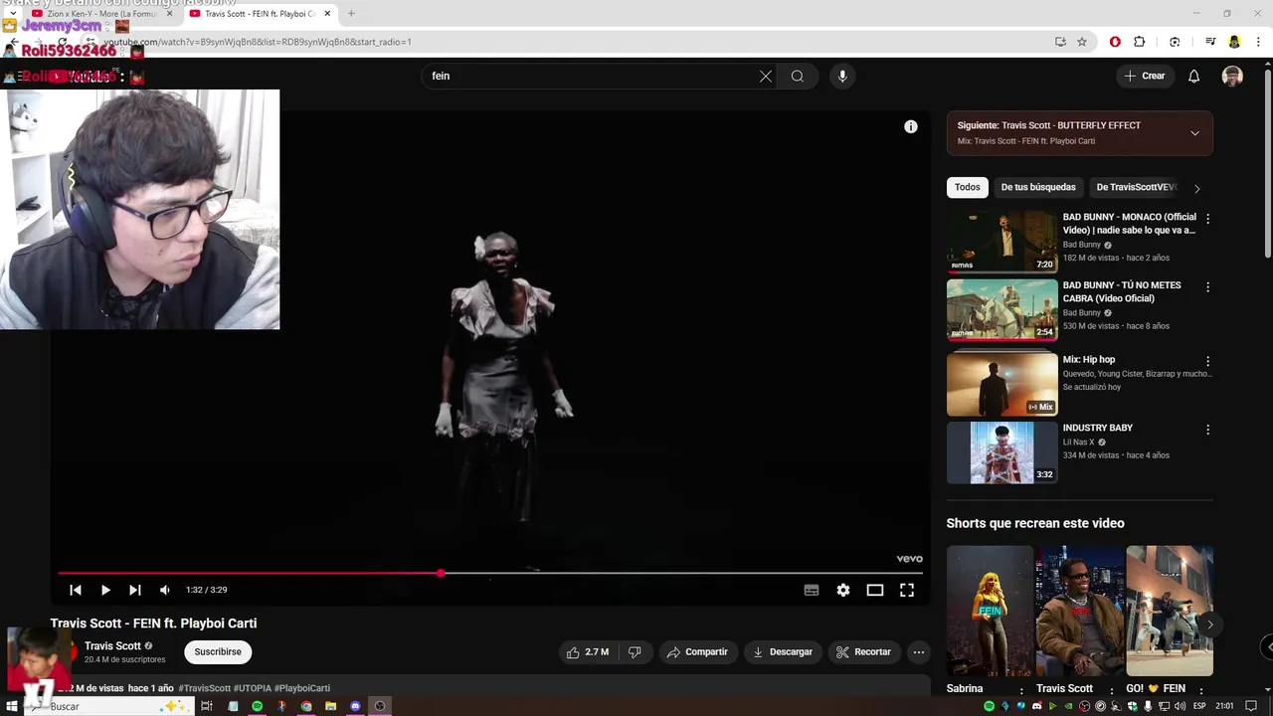Open the player settings gear
1273x716 pixels.
pyautogui.click(x=843, y=590)
